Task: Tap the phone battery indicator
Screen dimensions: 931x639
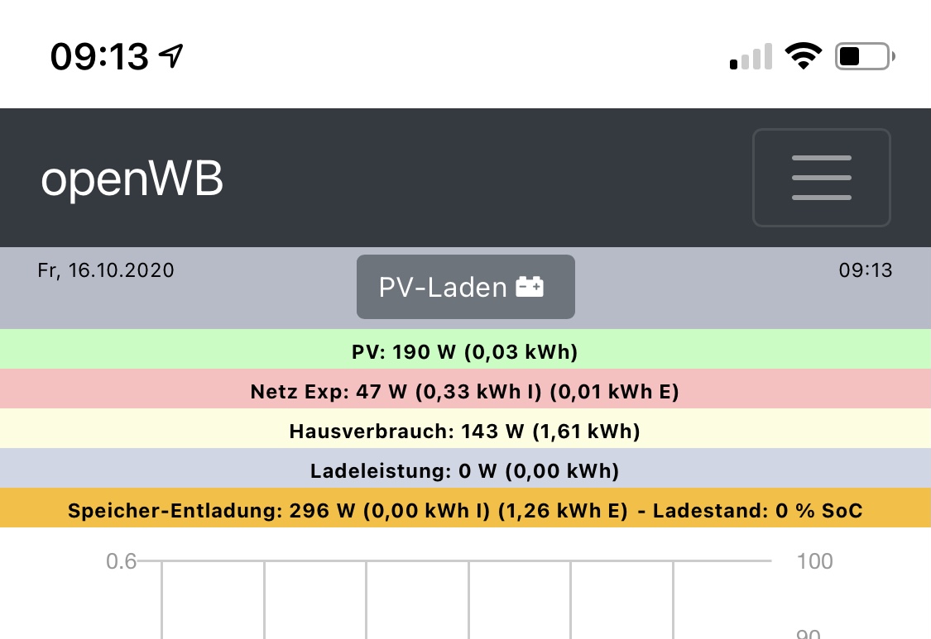Action: pyautogui.click(x=864, y=57)
